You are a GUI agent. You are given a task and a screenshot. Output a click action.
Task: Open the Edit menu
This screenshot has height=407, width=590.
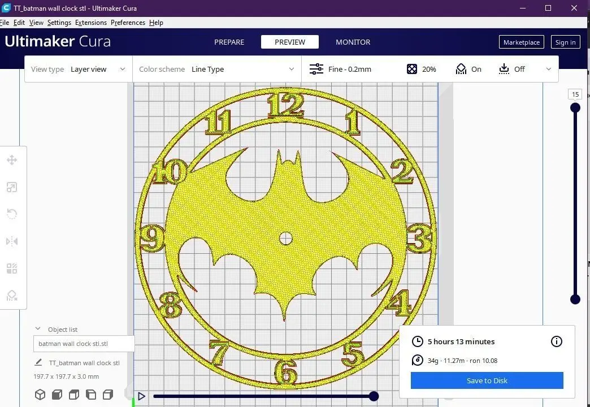coord(19,23)
